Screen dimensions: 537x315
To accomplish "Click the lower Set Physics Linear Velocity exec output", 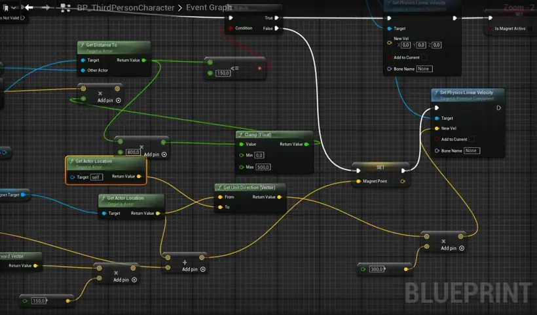I will (x=498, y=108).
